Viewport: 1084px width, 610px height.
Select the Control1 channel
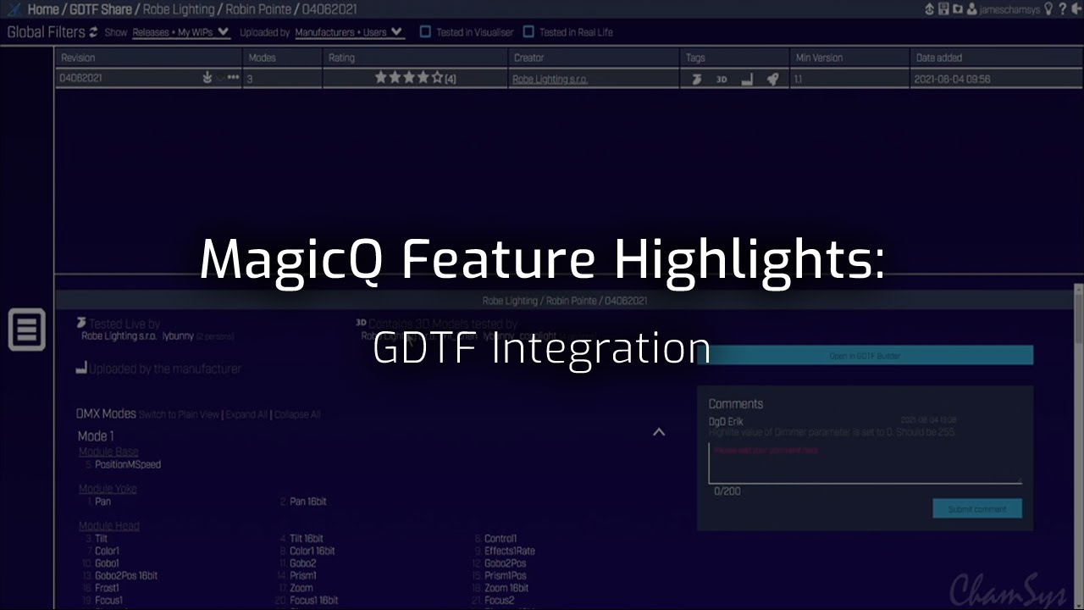[501, 539]
